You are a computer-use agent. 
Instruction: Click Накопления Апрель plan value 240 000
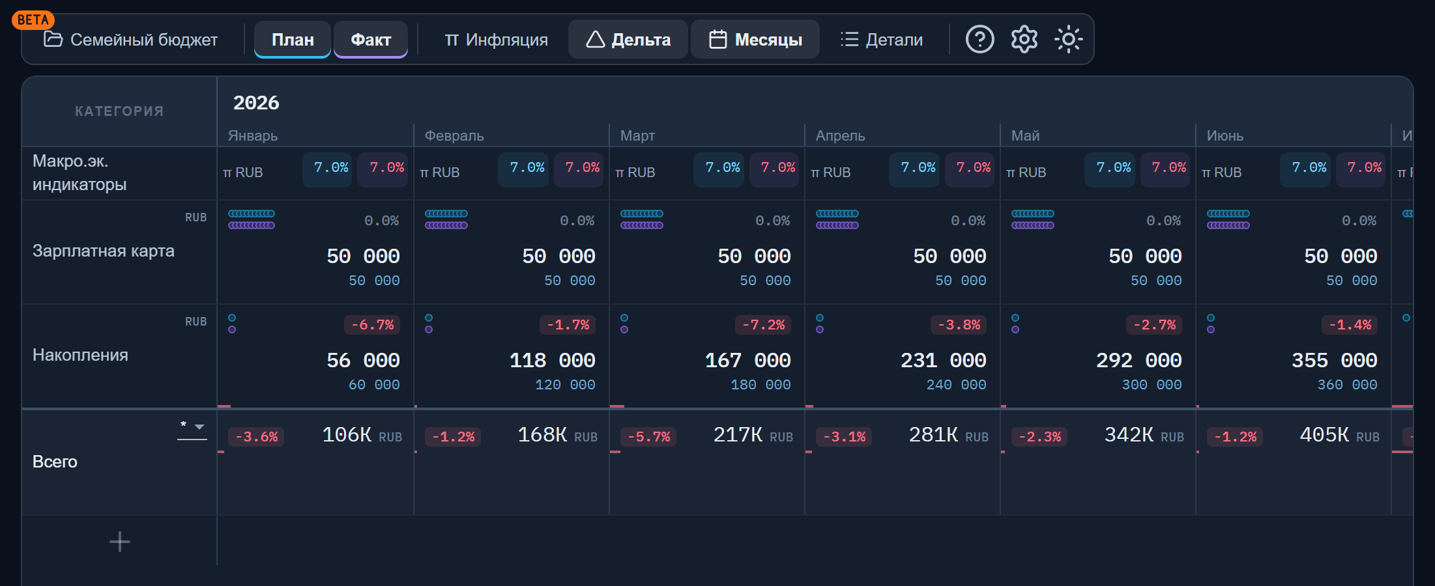956,385
